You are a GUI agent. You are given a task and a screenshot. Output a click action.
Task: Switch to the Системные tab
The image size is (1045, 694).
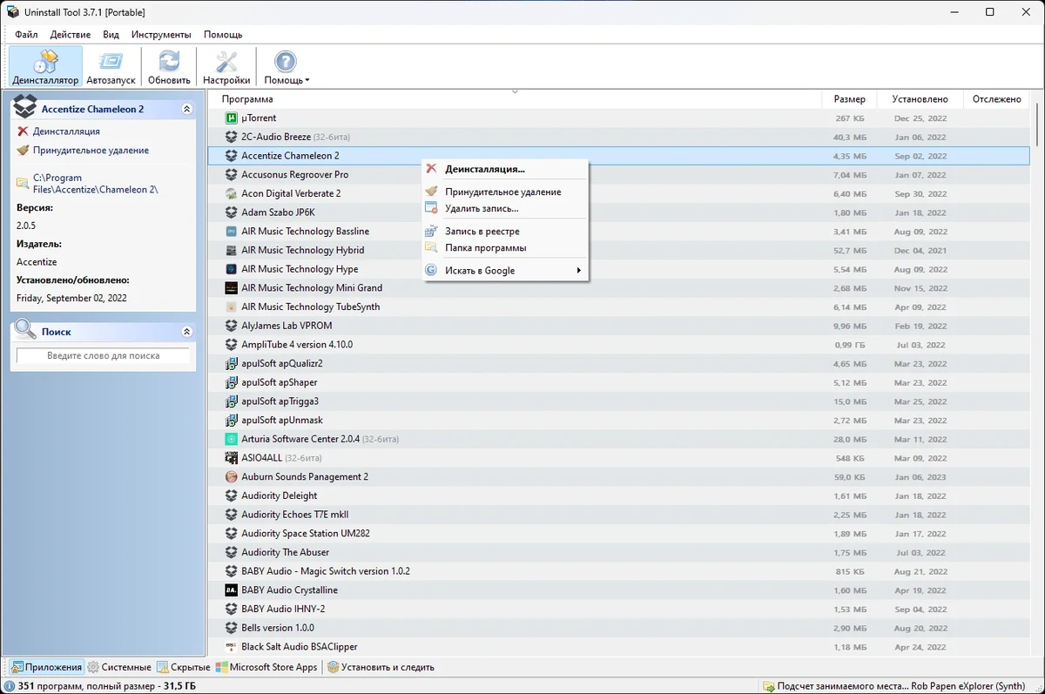click(x=119, y=668)
